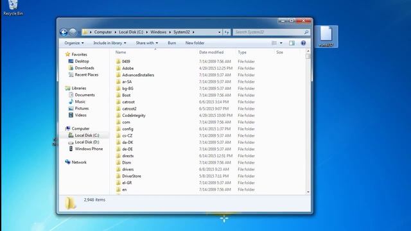Select the catroot2 folder icon
Viewport: 411px width, 231px height.
pos(118,108)
